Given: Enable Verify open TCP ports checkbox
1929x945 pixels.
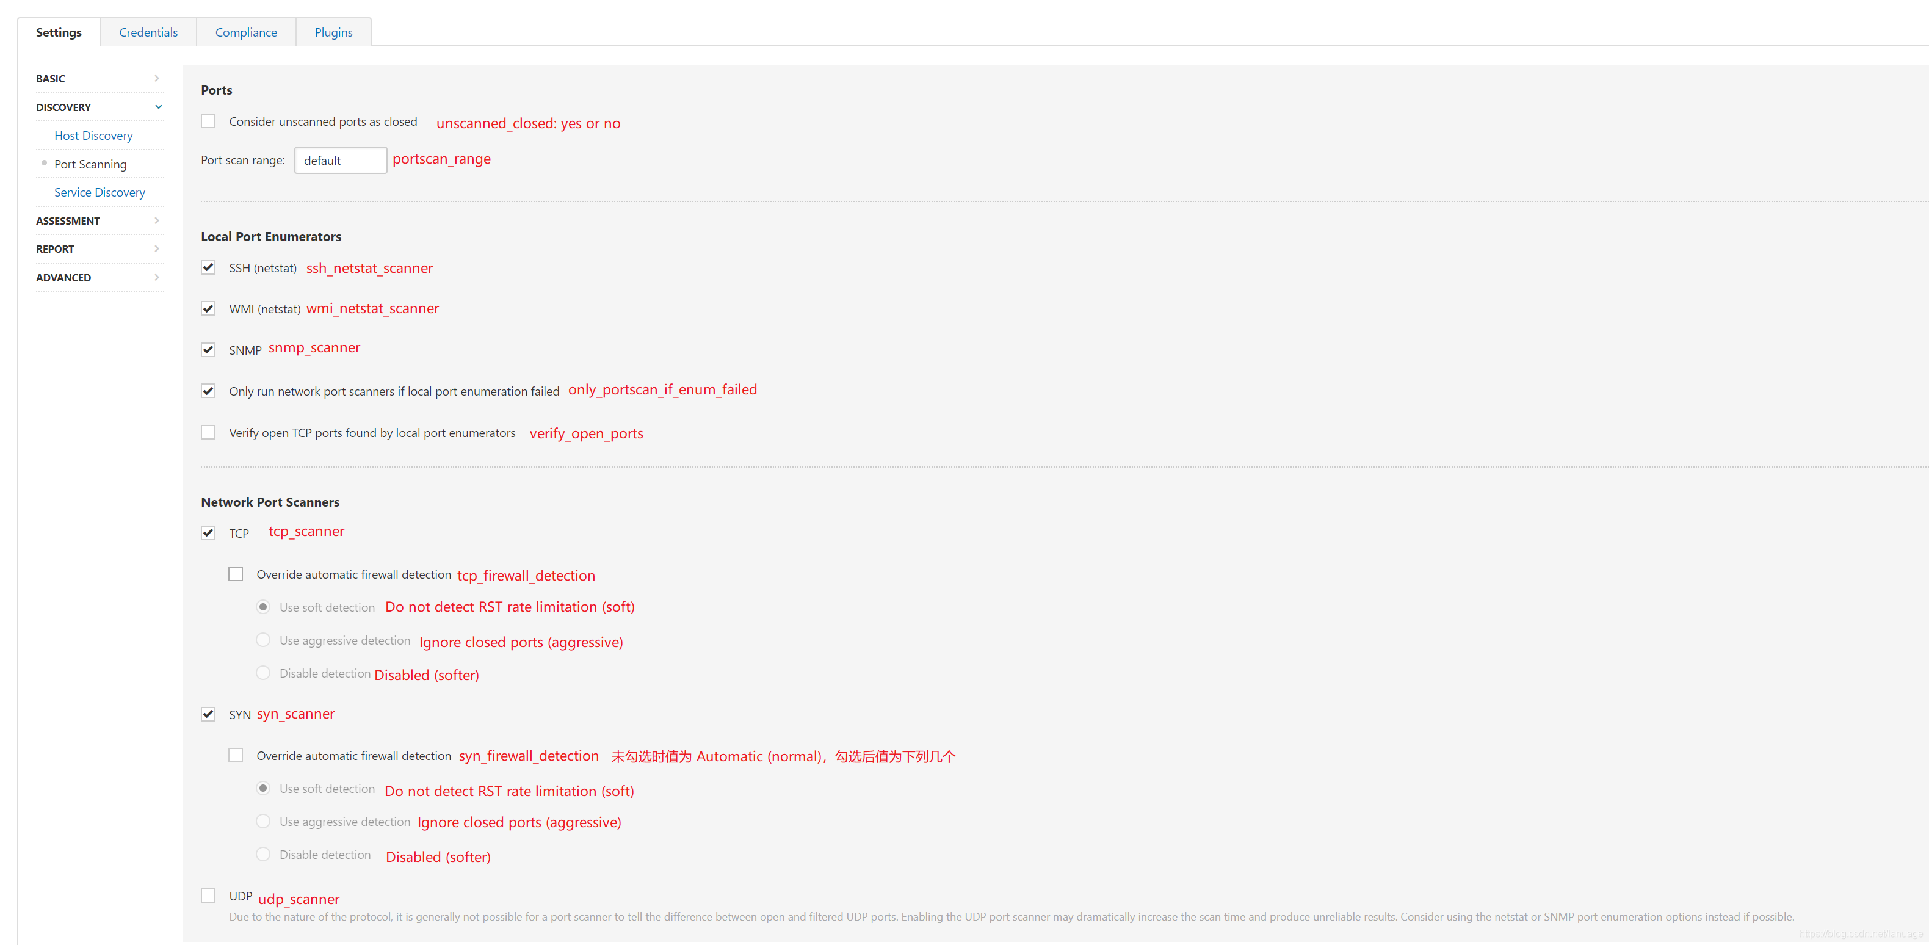Looking at the screenshot, I should click(208, 432).
